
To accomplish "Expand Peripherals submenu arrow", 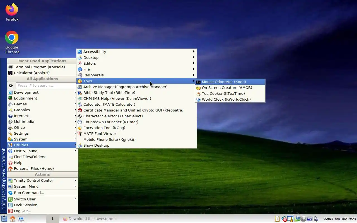I will coord(194,75).
